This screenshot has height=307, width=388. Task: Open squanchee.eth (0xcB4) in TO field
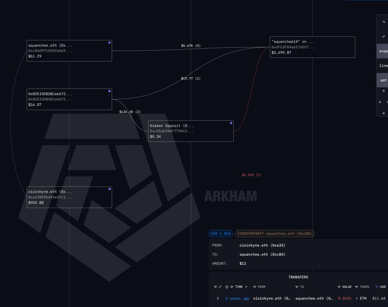click(x=262, y=254)
